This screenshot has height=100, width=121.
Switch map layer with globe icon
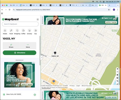pyautogui.click(x=117, y=75)
